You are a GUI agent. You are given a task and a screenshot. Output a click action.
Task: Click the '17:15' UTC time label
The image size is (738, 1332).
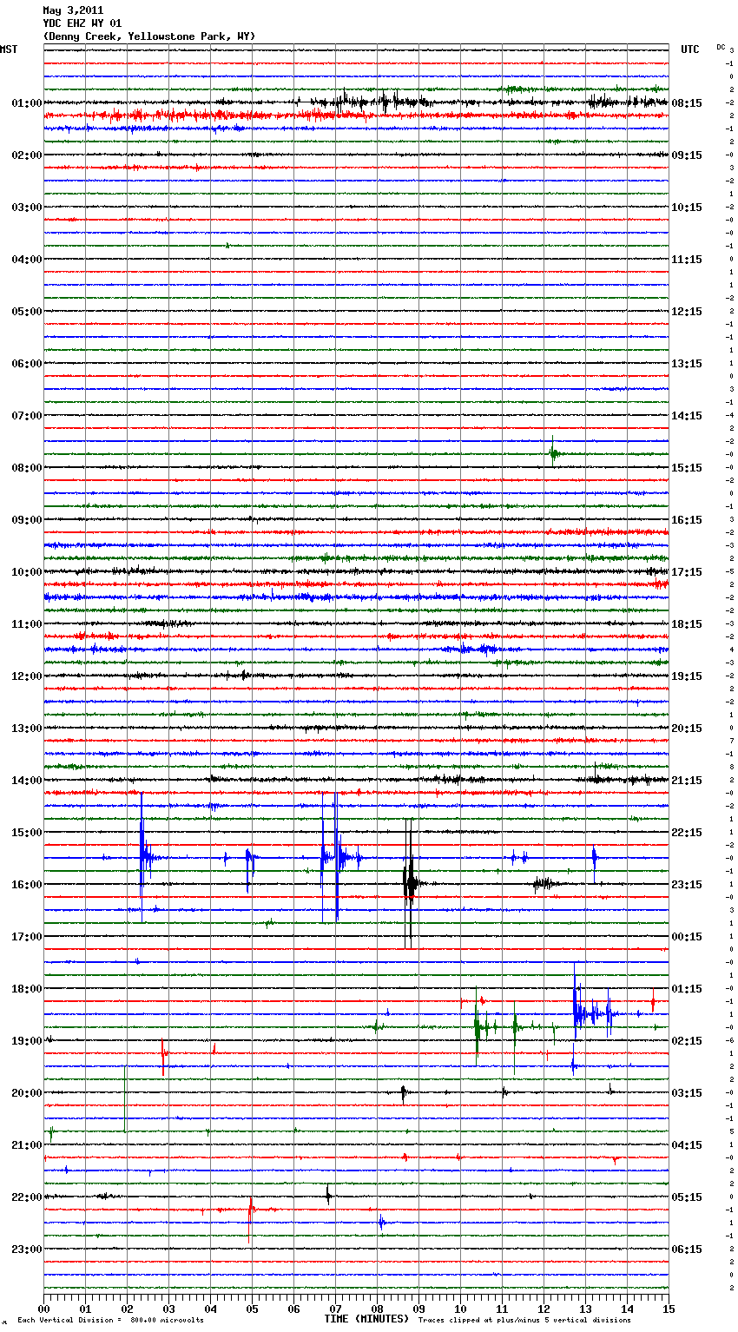coord(687,572)
